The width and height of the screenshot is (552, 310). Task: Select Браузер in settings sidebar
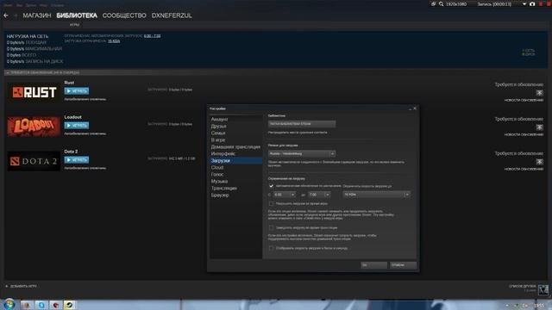point(220,195)
